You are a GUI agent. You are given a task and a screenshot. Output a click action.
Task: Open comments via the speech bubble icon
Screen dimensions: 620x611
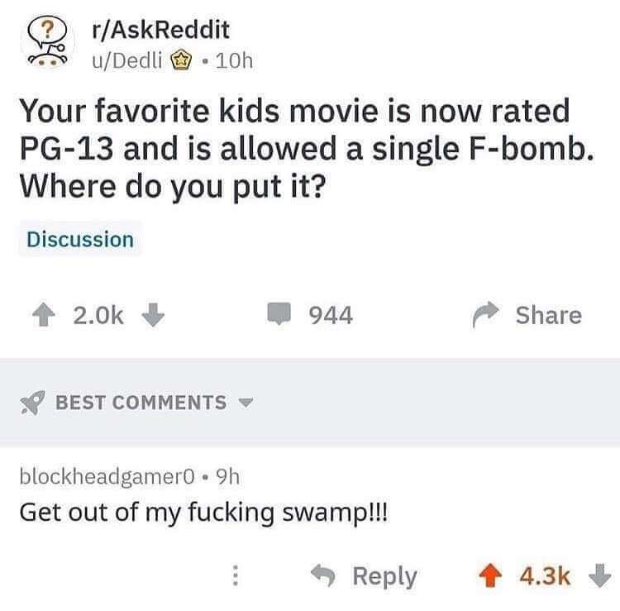(x=279, y=313)
